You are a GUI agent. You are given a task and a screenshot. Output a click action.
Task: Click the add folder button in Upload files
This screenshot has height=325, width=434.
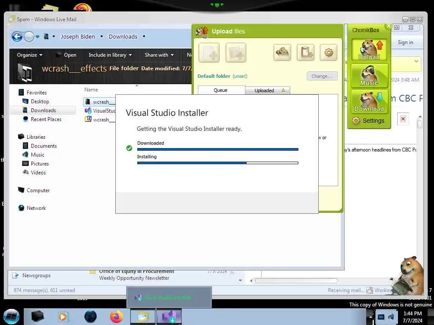pos(236,52)
